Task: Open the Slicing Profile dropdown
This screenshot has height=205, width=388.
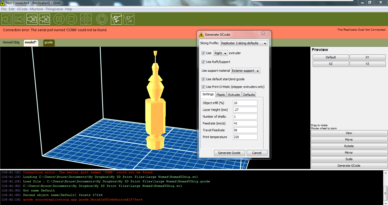Action: click(244, 43)
